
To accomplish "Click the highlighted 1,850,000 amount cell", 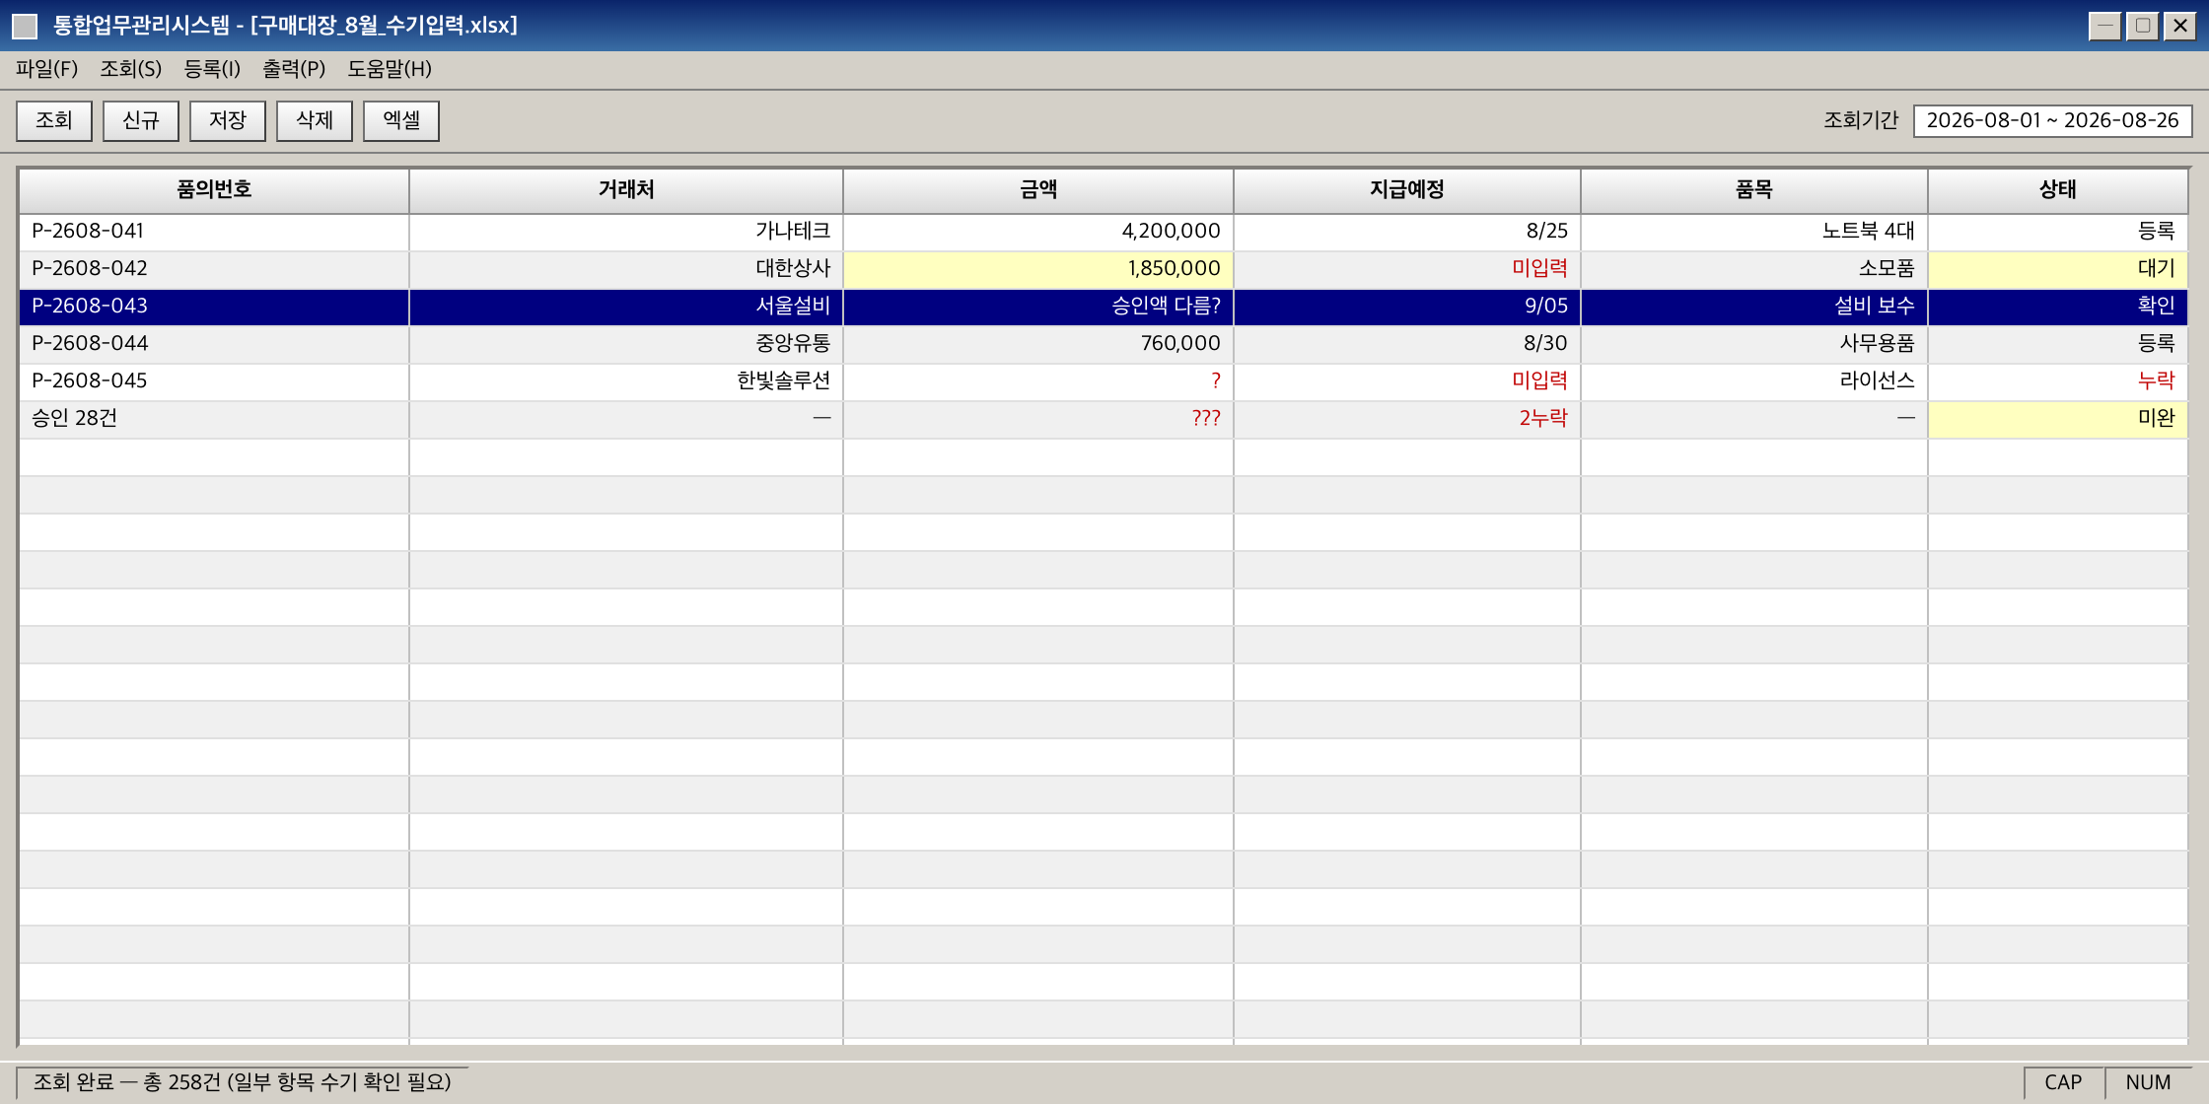I will point(1038,269).
